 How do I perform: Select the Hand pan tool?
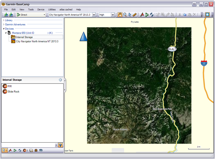pyautogui.click(x=120, y=15)
